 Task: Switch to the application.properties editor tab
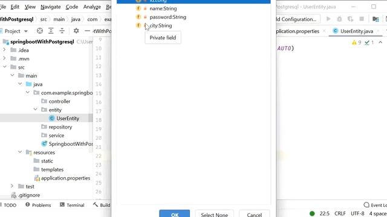(x=298, y=31)
